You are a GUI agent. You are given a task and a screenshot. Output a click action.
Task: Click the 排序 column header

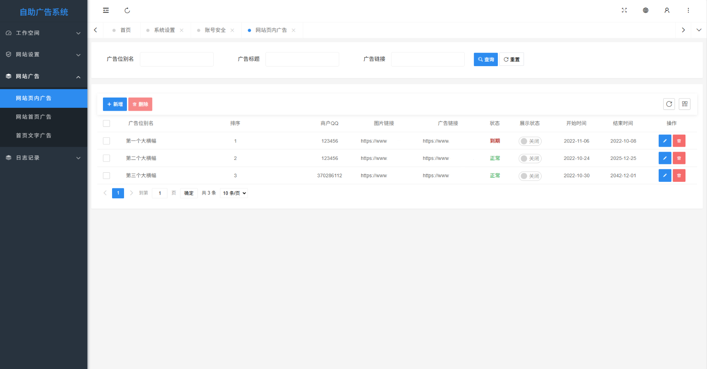click(x=235, y=124)
